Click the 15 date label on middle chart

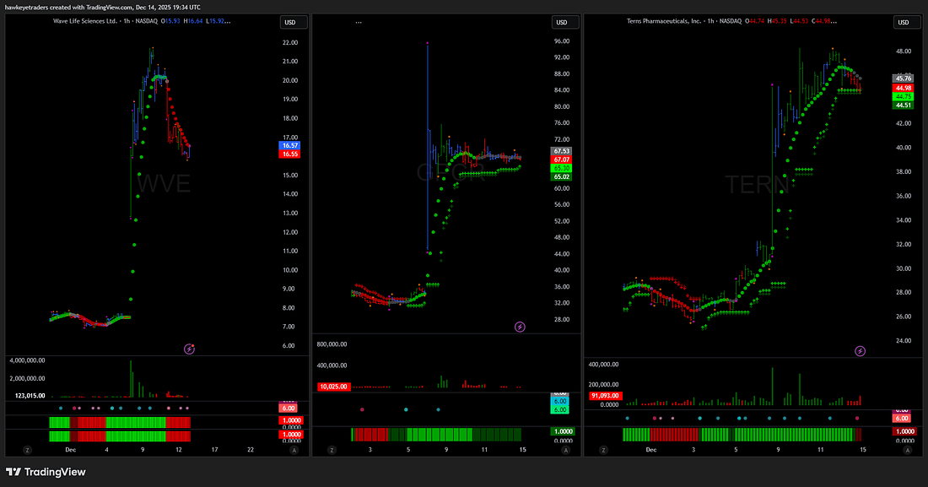pos(522,450)
